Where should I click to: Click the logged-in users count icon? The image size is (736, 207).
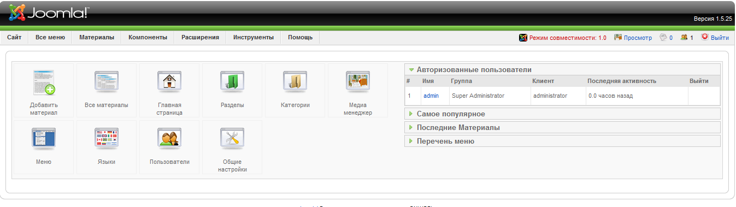click(x=684, y=38)
